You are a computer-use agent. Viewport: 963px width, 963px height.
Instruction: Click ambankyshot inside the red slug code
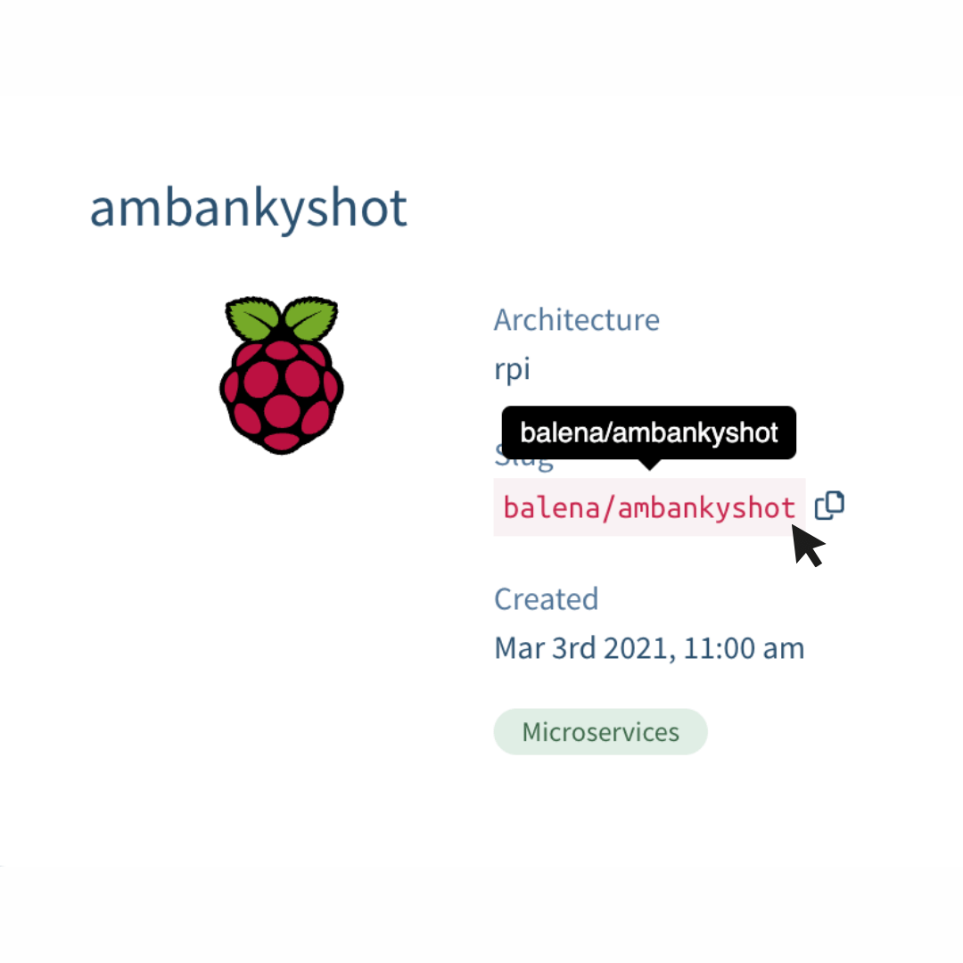tap(706, 508)
